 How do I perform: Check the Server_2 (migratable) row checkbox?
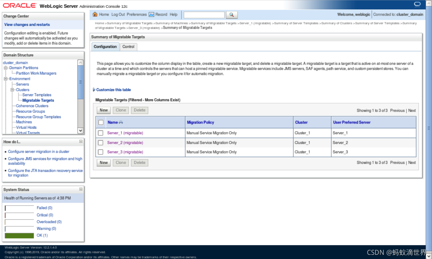click(100, 143)
